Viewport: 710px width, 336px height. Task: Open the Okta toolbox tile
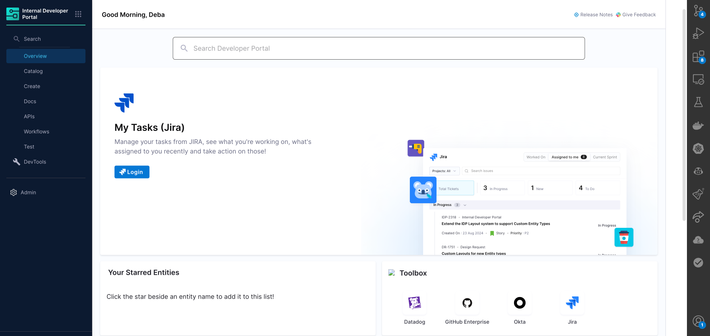pyautogui.click(x=520, y=303)
